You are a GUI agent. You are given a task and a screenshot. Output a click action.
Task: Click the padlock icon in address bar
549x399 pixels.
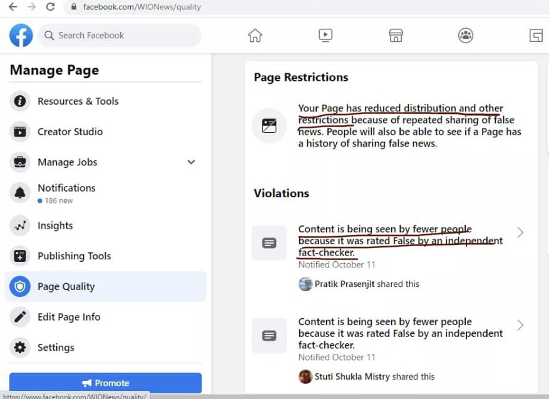point(74,7)
